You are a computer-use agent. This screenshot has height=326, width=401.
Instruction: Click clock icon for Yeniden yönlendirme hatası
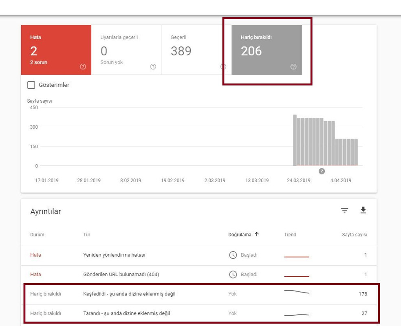click(233, 255)
